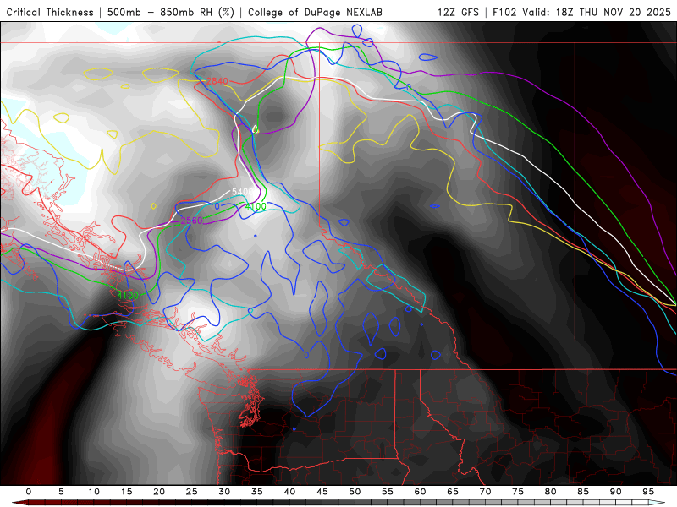677x507 pixels.
Task: Click the red '2840' contour label
Action: tap(217, 81)
